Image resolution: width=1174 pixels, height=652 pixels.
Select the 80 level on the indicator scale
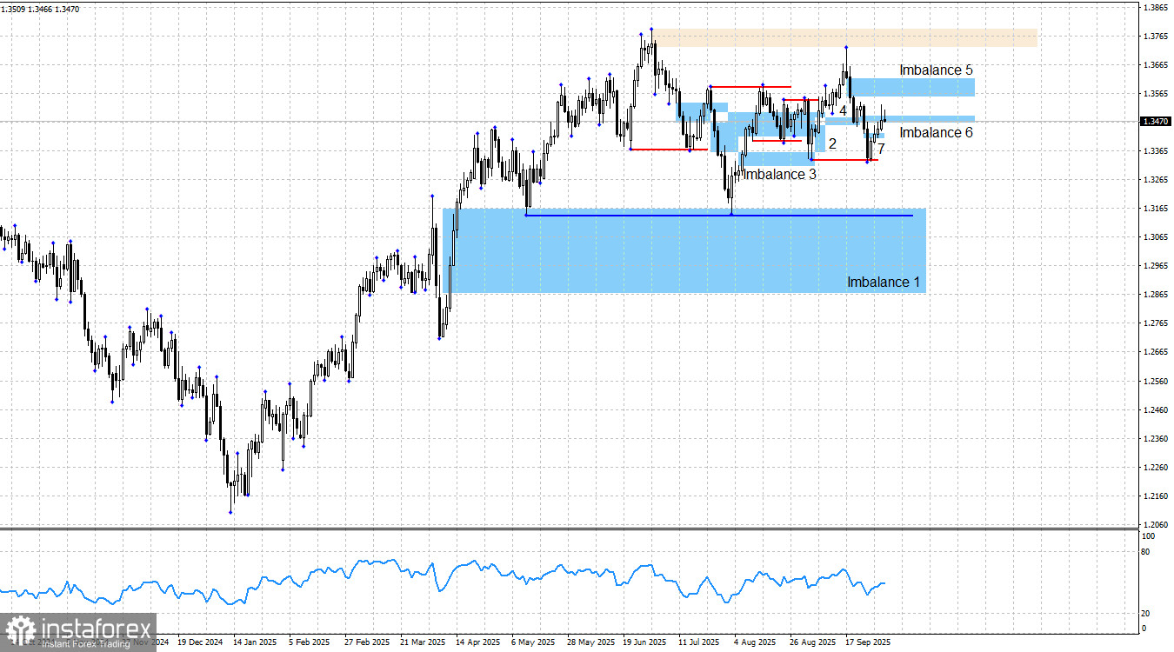click(x=1146, y=552)
